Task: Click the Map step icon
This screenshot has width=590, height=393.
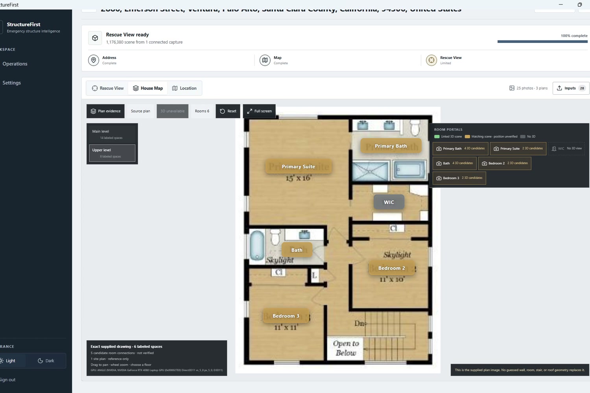Action: 265,60
